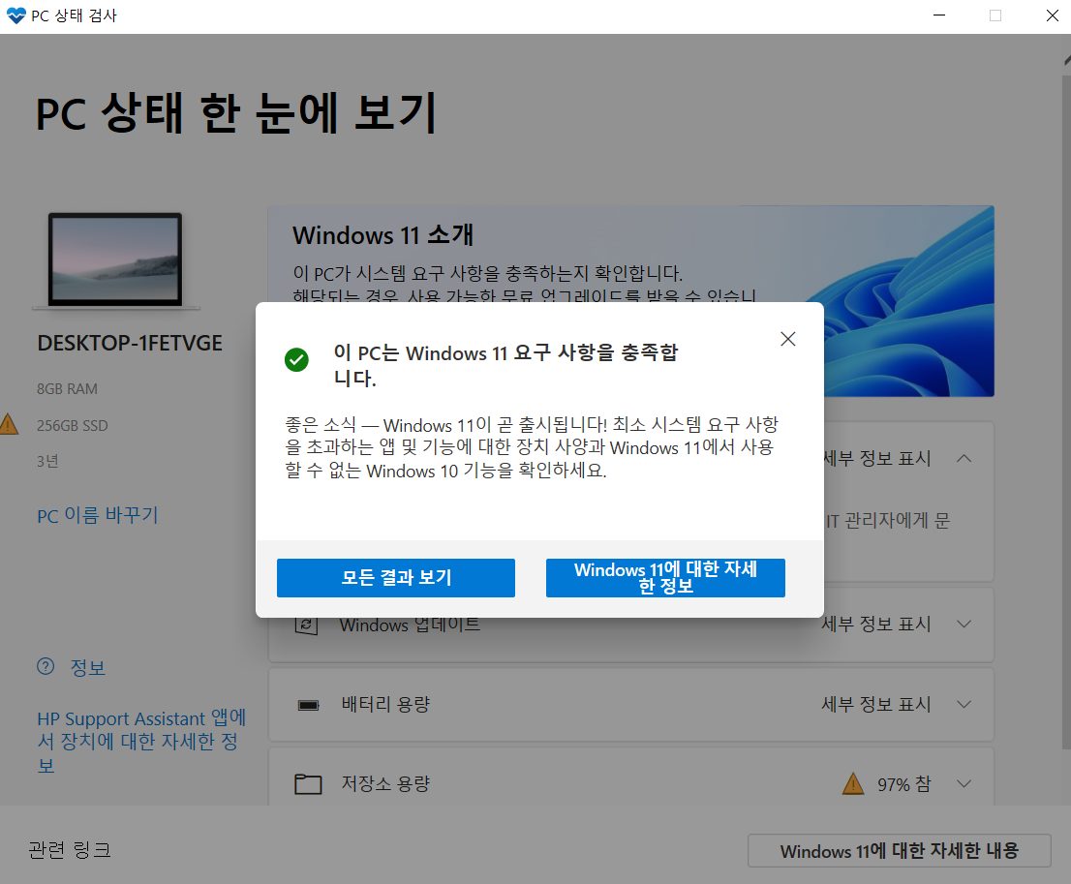
Task: Collapse the top 세부 정보 표시 chevron
Action: click(x=964, y=458)
